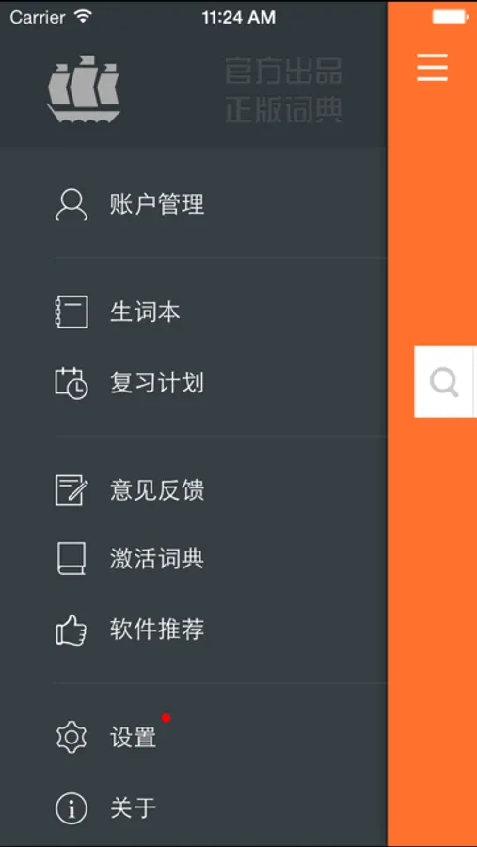Close the side menu with hamburger icon

432,68
